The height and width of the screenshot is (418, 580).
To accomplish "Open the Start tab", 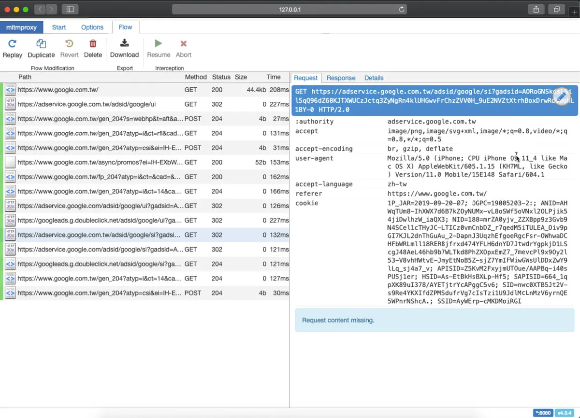I will coord(58,27).
